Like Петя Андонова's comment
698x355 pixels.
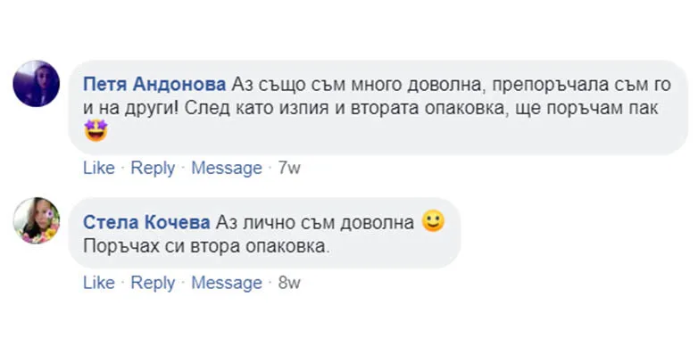(x=99, y=168)
